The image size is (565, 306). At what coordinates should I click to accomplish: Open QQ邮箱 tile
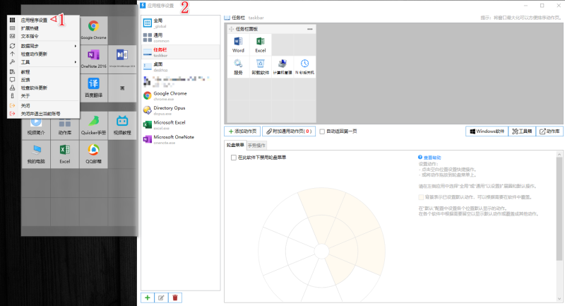pos(94,154)
